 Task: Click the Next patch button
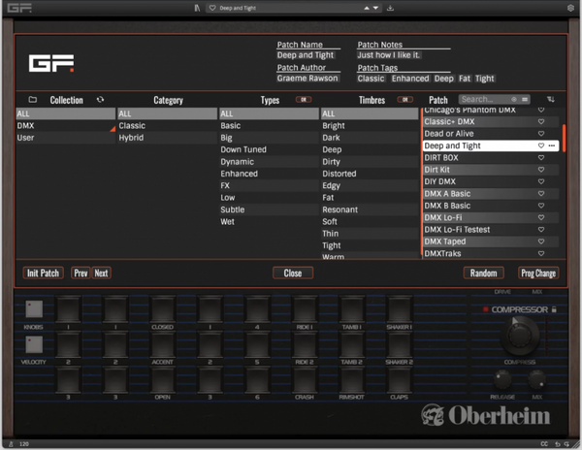(101, 273)
